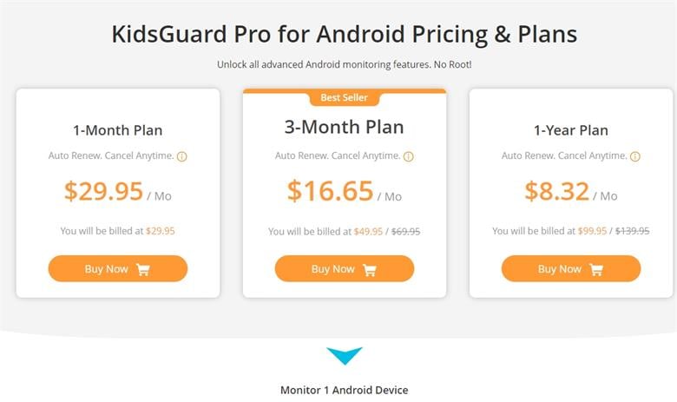Image resolution: width=677 pixels, height=402 pixels.
Task: Click info icon on 1-Month Plan
Action: coord(182,157)
